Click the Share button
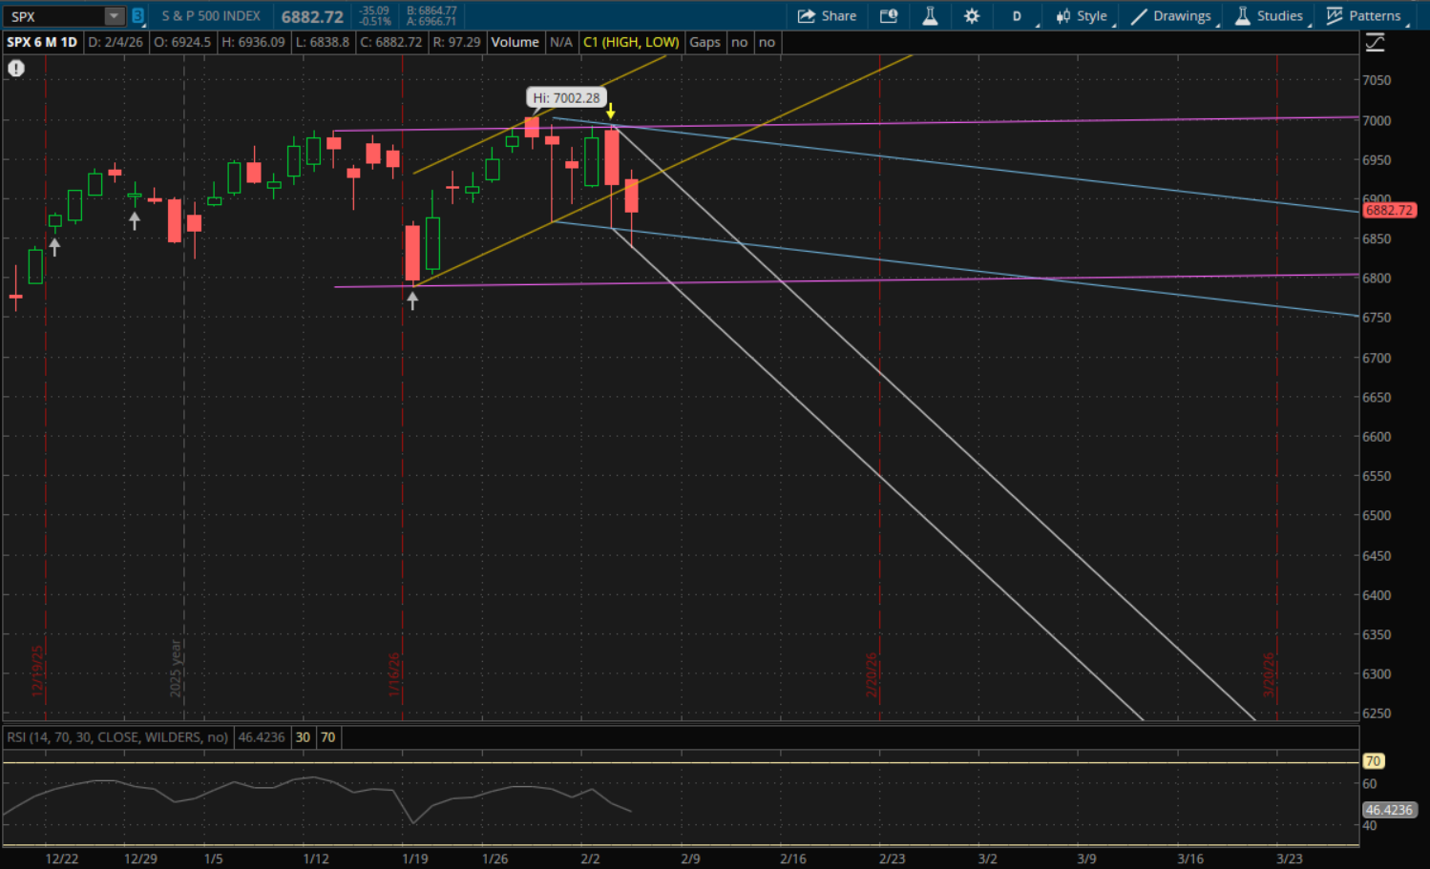 tap(827, 16)
